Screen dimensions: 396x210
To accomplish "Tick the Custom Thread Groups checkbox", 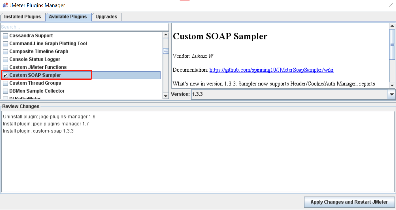I will 6,83.
